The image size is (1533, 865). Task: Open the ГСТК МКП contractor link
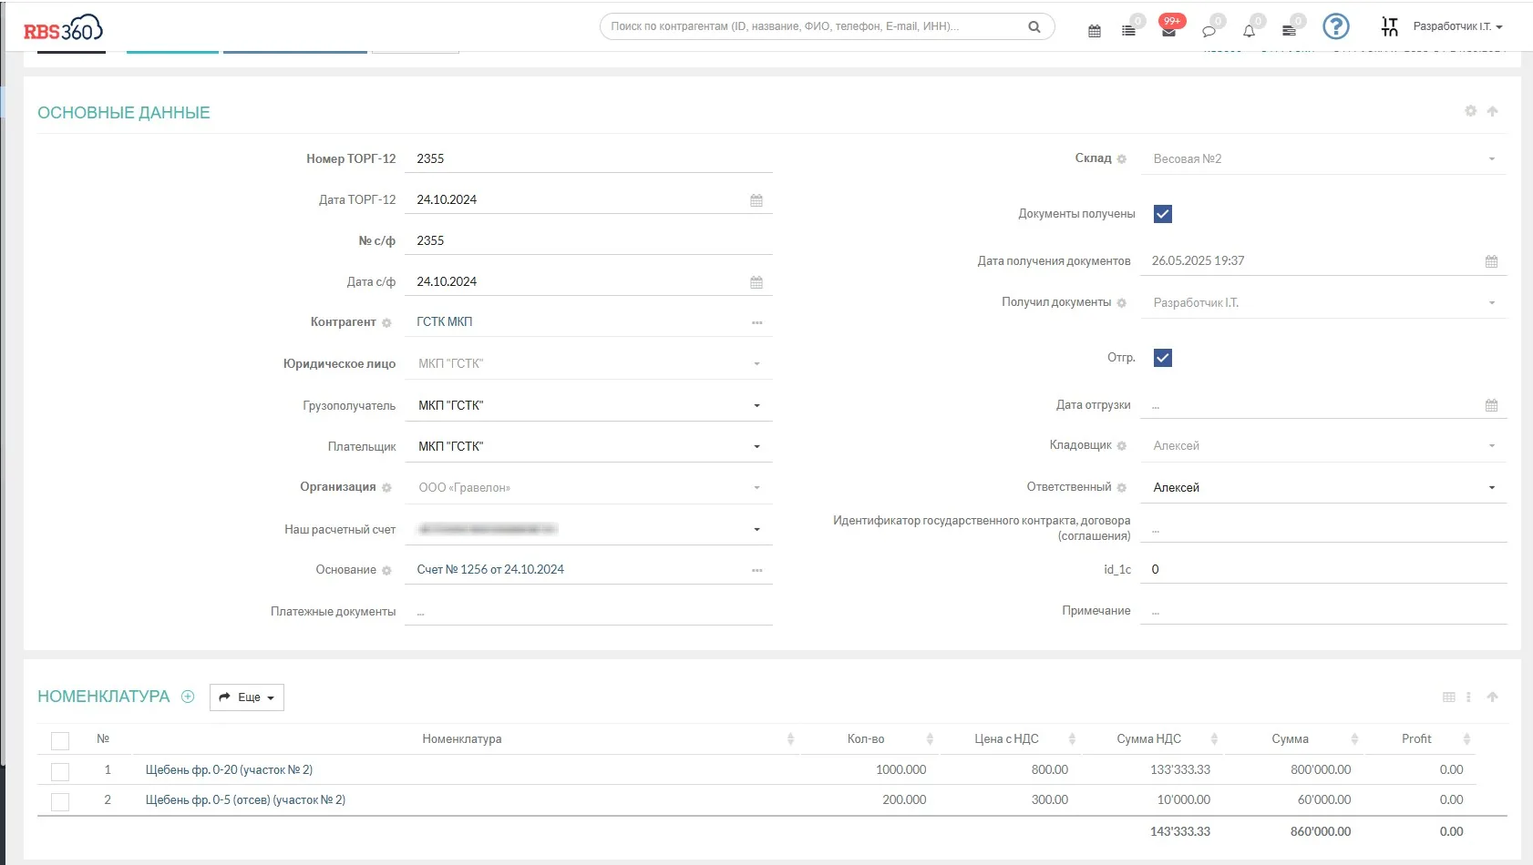click(445, 321)
